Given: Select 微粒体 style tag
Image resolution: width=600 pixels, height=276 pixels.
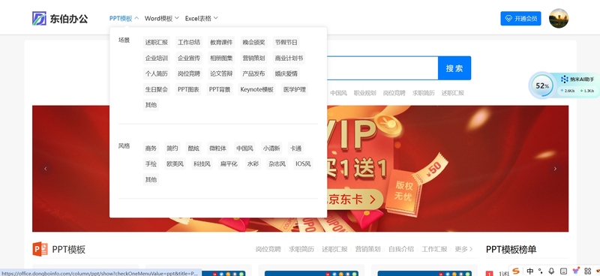Looking at the screenshot, I should [217, 148].
